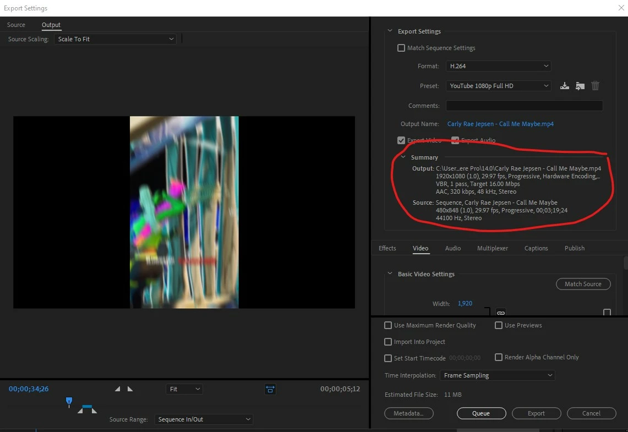Click the Metadata button

[x=408, y=413]
